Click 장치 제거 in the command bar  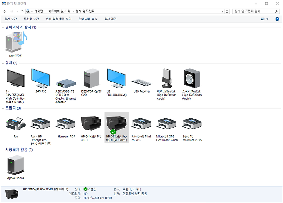tap(110, 19)
